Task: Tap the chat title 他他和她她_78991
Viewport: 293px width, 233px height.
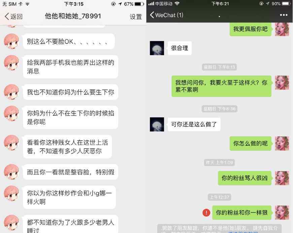Action: point(73,16)
